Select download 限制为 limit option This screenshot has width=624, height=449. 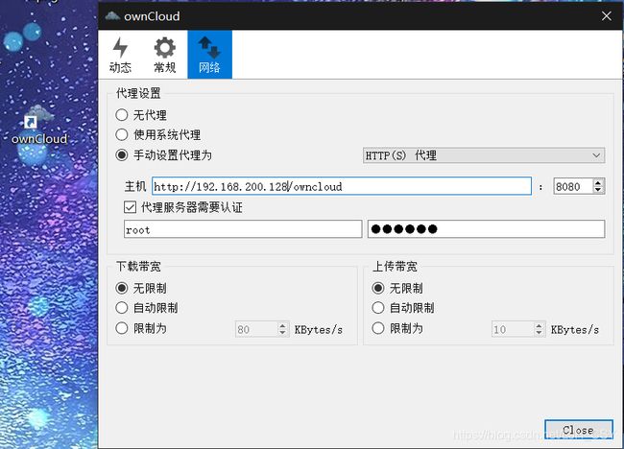point(122,329)
